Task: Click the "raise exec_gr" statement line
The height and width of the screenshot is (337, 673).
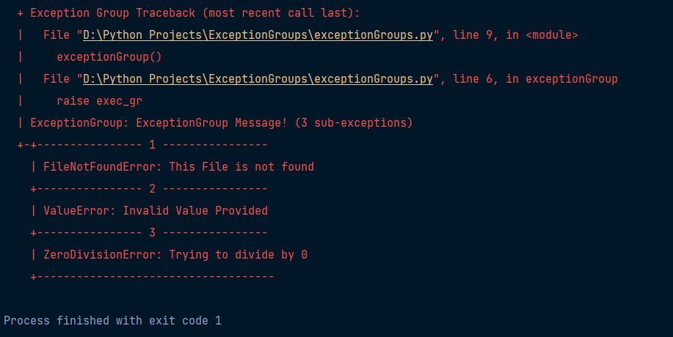Action: pyautogui.click(x=100, y=102)
